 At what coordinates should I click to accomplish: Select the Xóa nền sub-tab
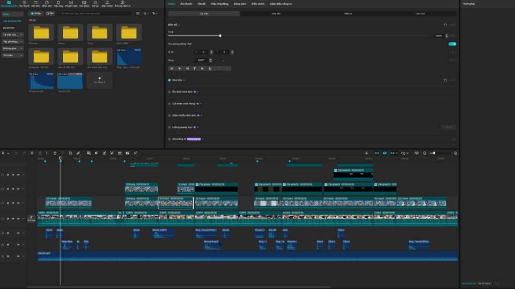276,13
